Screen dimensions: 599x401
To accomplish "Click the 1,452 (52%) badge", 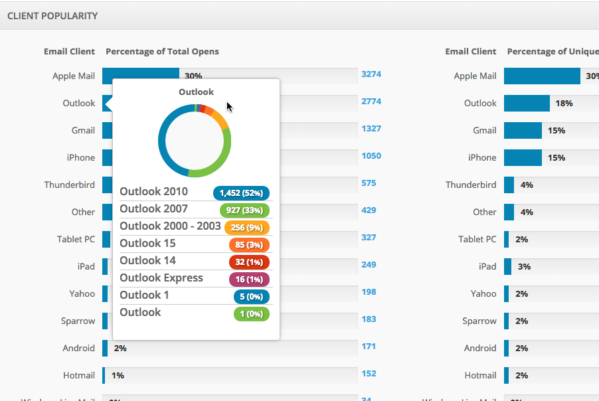I will (x=241, y=193).
